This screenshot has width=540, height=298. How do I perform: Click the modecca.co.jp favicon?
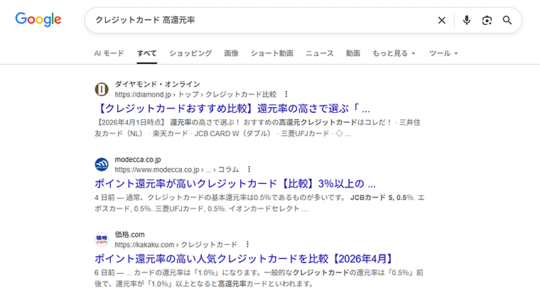[102, 165]
